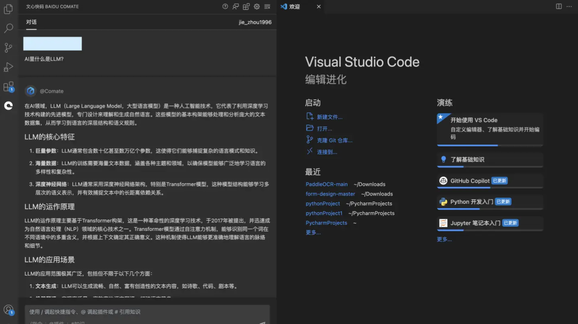Close the 欢迎 tab
The image size is (578, 324).
point(318,6)
